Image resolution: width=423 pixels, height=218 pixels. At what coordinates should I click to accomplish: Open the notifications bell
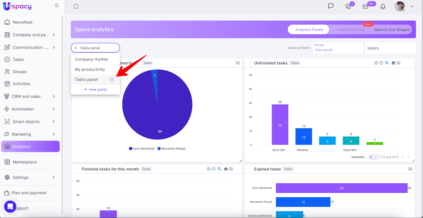pyautogui.click(x=383, y=7)
